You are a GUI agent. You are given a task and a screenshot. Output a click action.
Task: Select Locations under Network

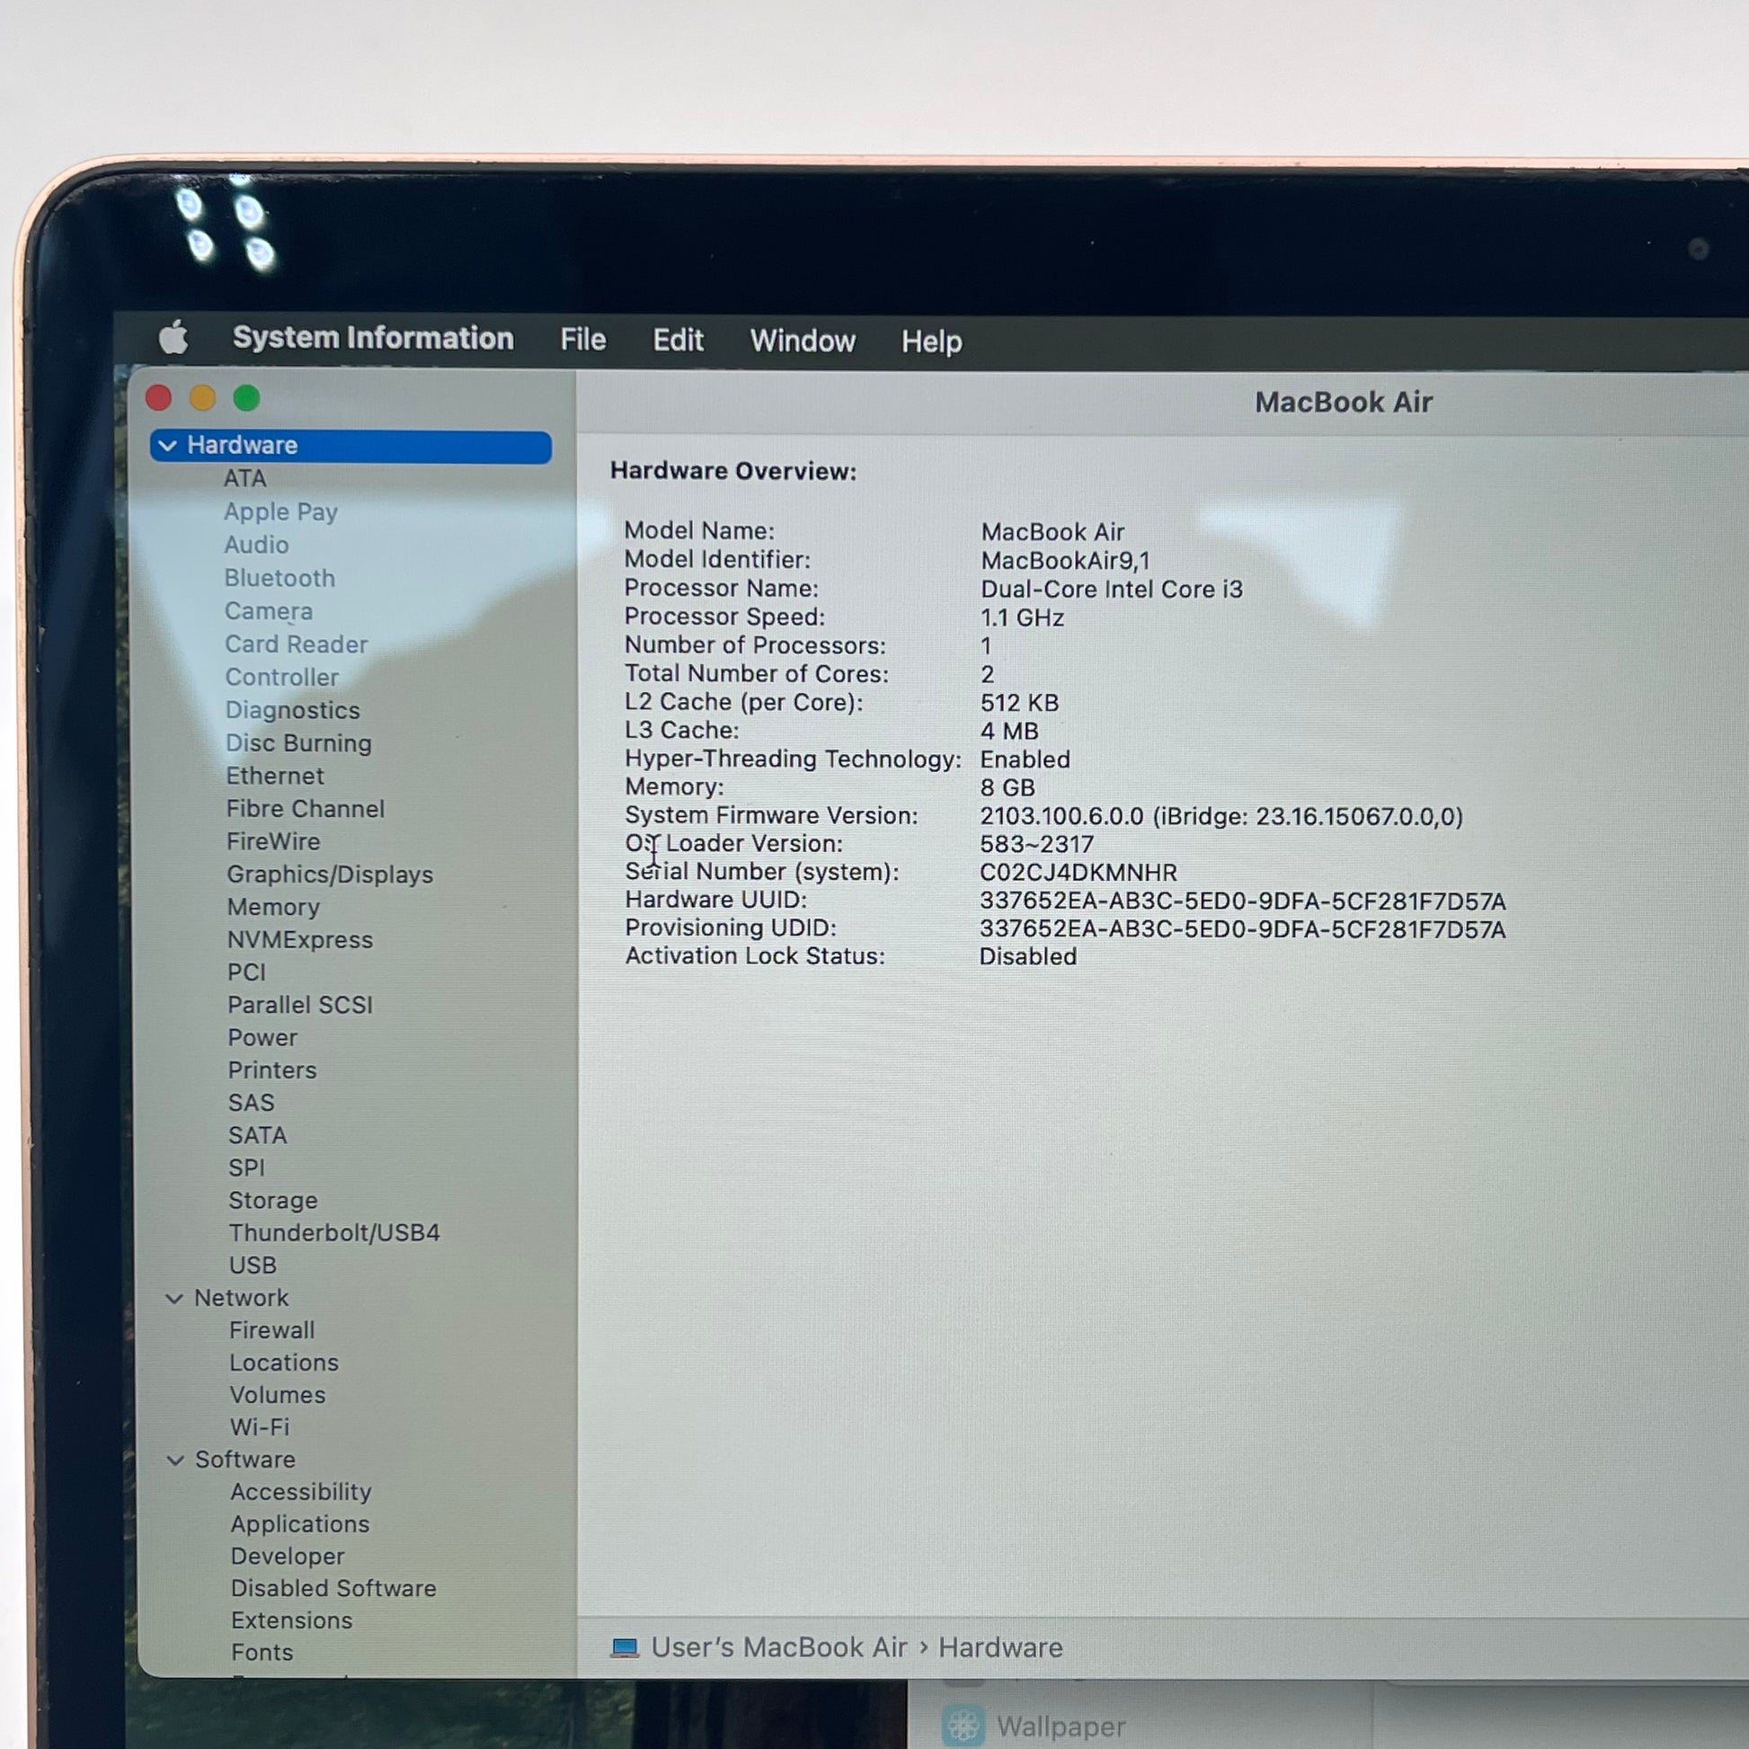[x=283, y=1363]
